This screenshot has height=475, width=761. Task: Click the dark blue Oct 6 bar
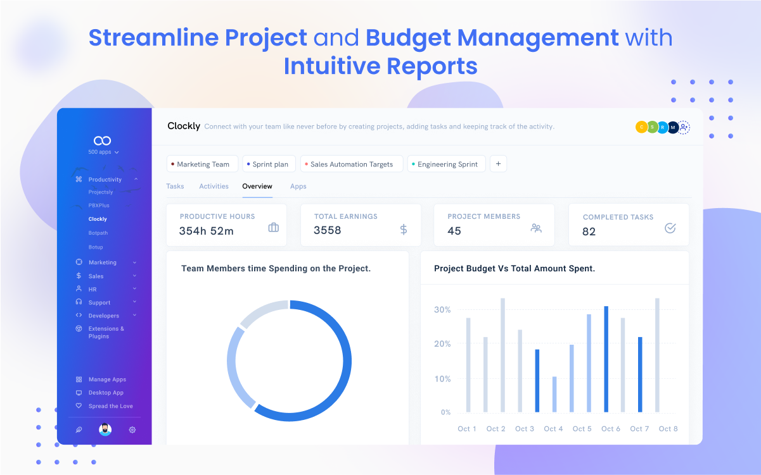[x=606, y=359]
